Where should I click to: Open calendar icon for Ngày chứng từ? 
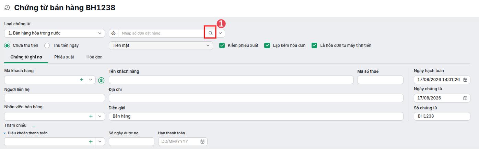click(465, 98)
